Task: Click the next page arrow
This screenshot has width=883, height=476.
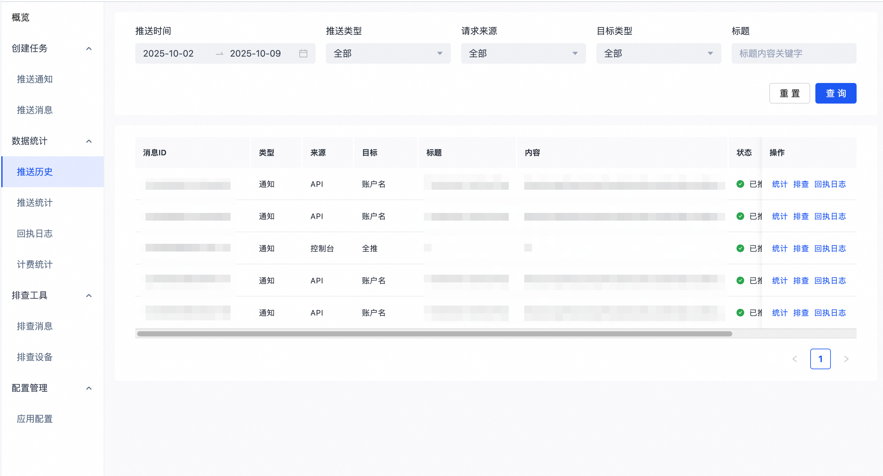Action: 846,359
